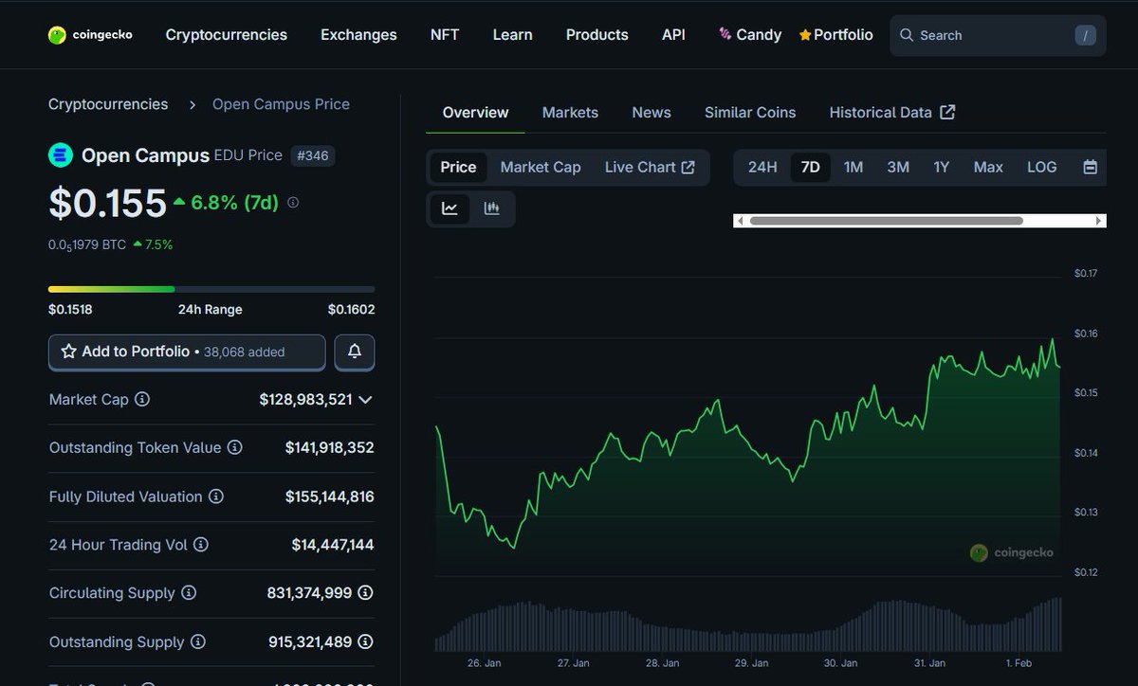Switch to the News tab

point(652,113)
